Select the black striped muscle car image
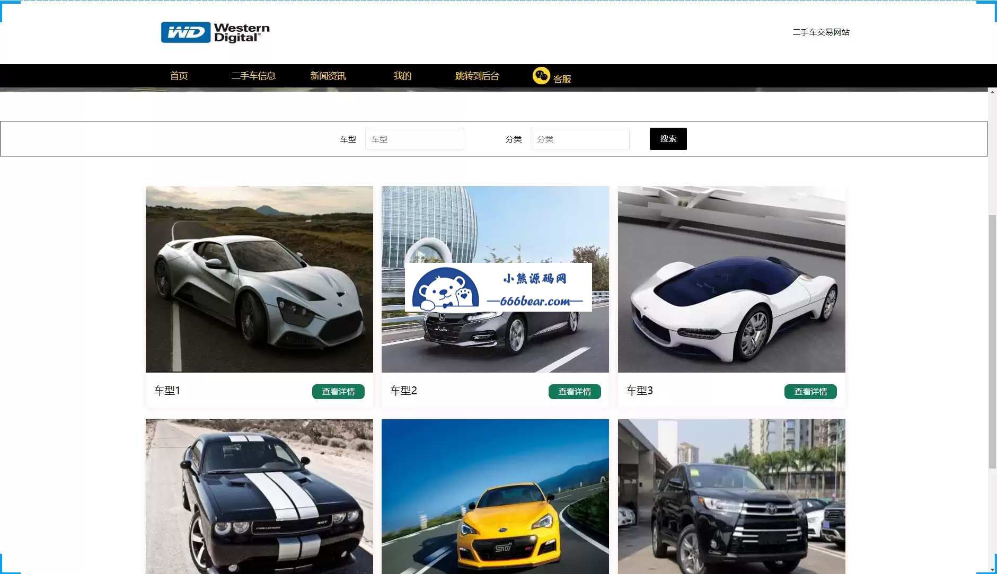The width and height of the screenshot is (997, 574). 259,496
